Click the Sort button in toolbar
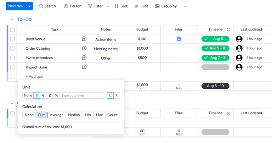Viewport: 272px width, 143px height. point(121,6)
